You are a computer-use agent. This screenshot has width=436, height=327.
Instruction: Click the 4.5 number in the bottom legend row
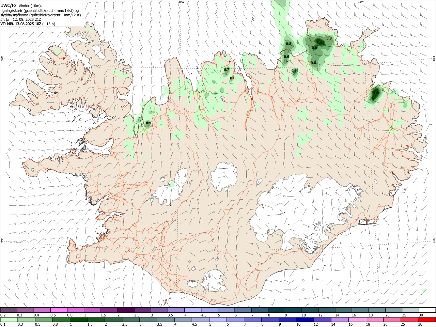(x=194, y=325)
